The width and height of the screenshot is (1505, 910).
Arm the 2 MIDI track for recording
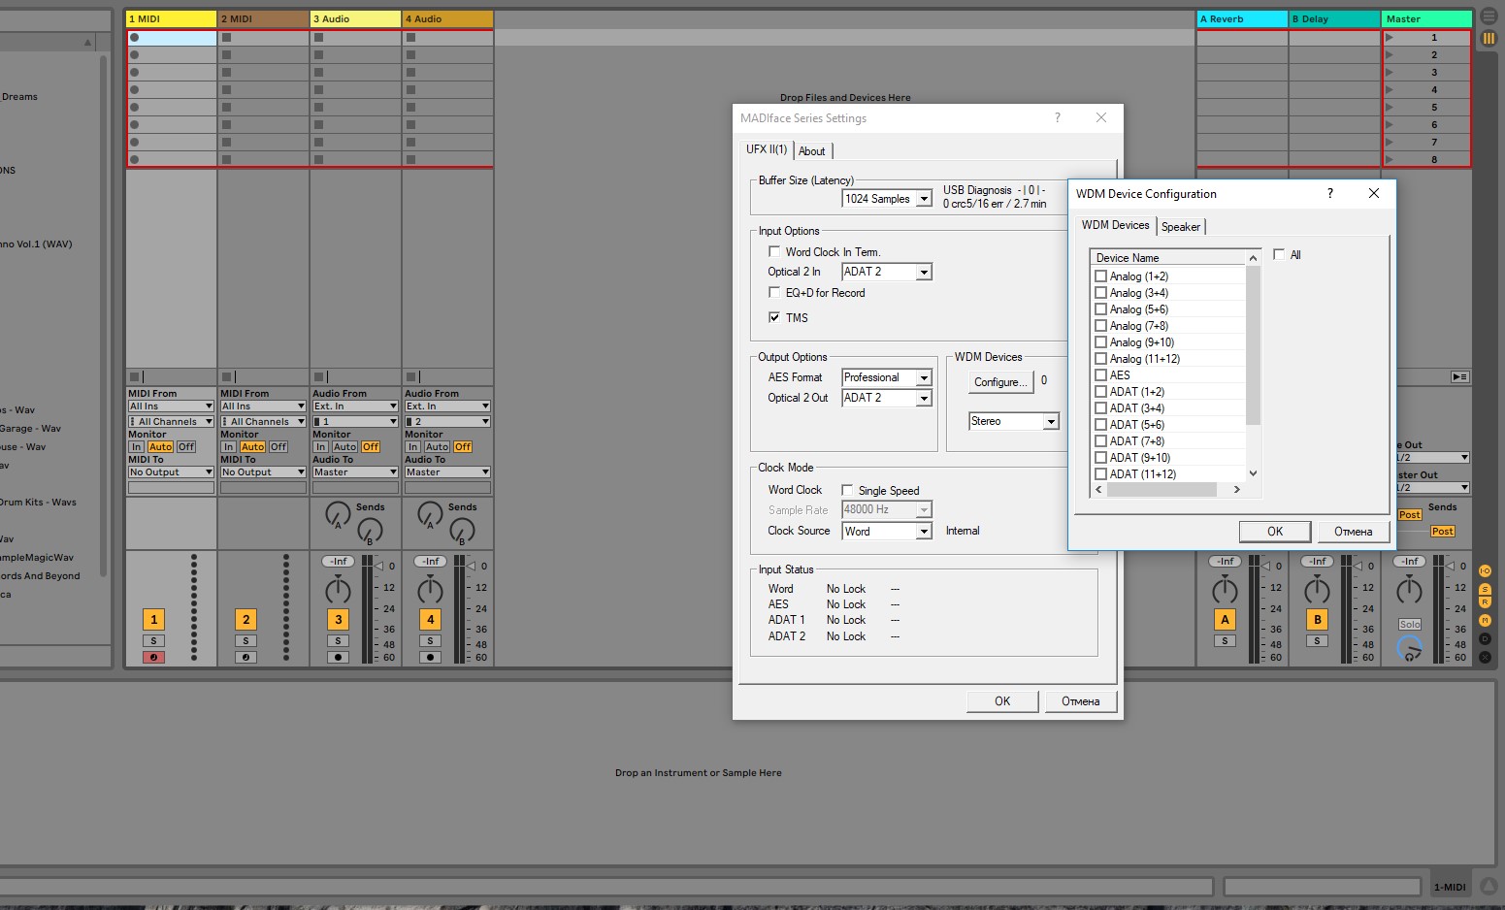[x=245, y=658]
